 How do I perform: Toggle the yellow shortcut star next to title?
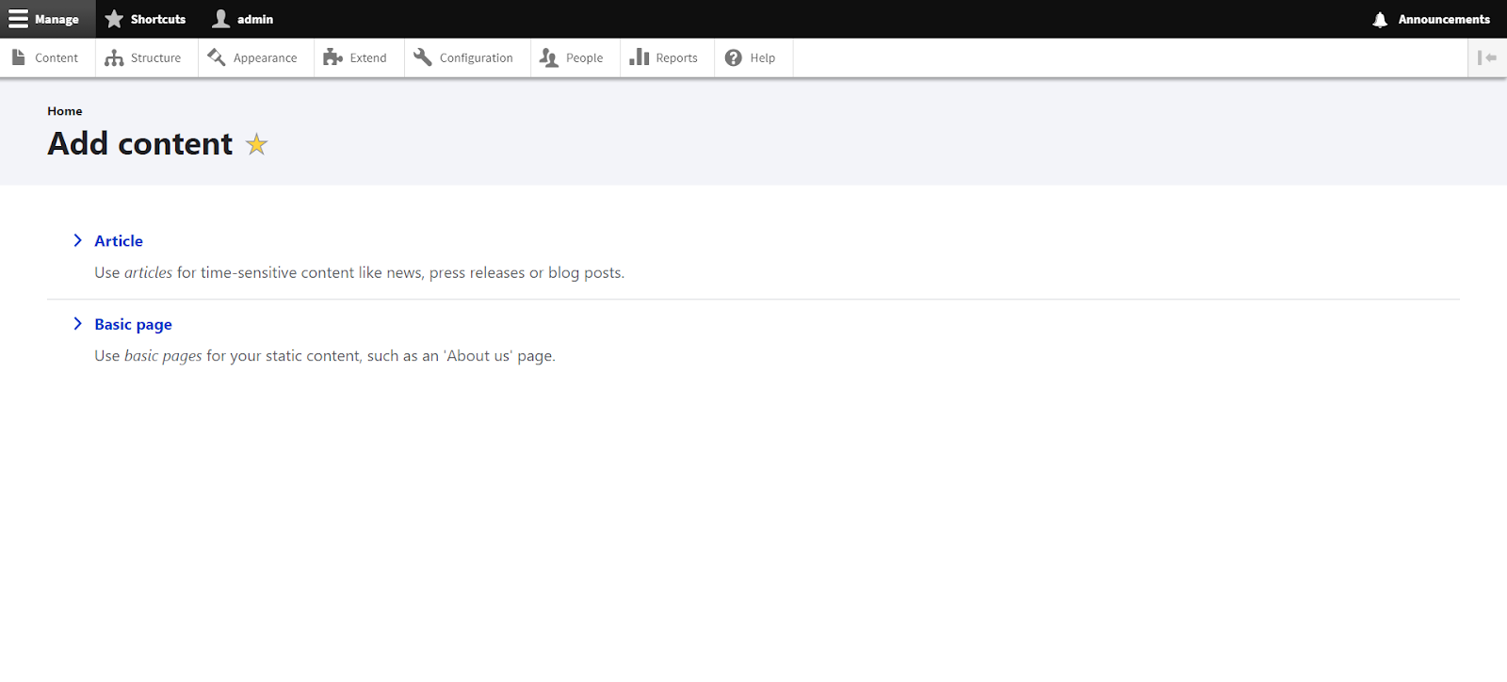pyautogui.click(x=256, y=144)
